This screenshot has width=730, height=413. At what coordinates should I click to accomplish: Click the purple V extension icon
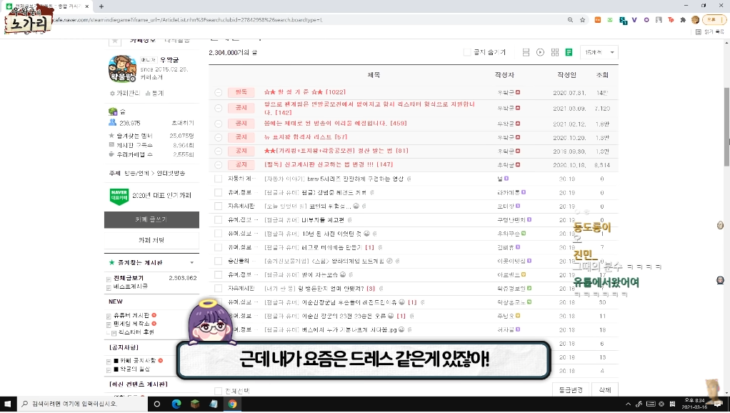point(634,20)
